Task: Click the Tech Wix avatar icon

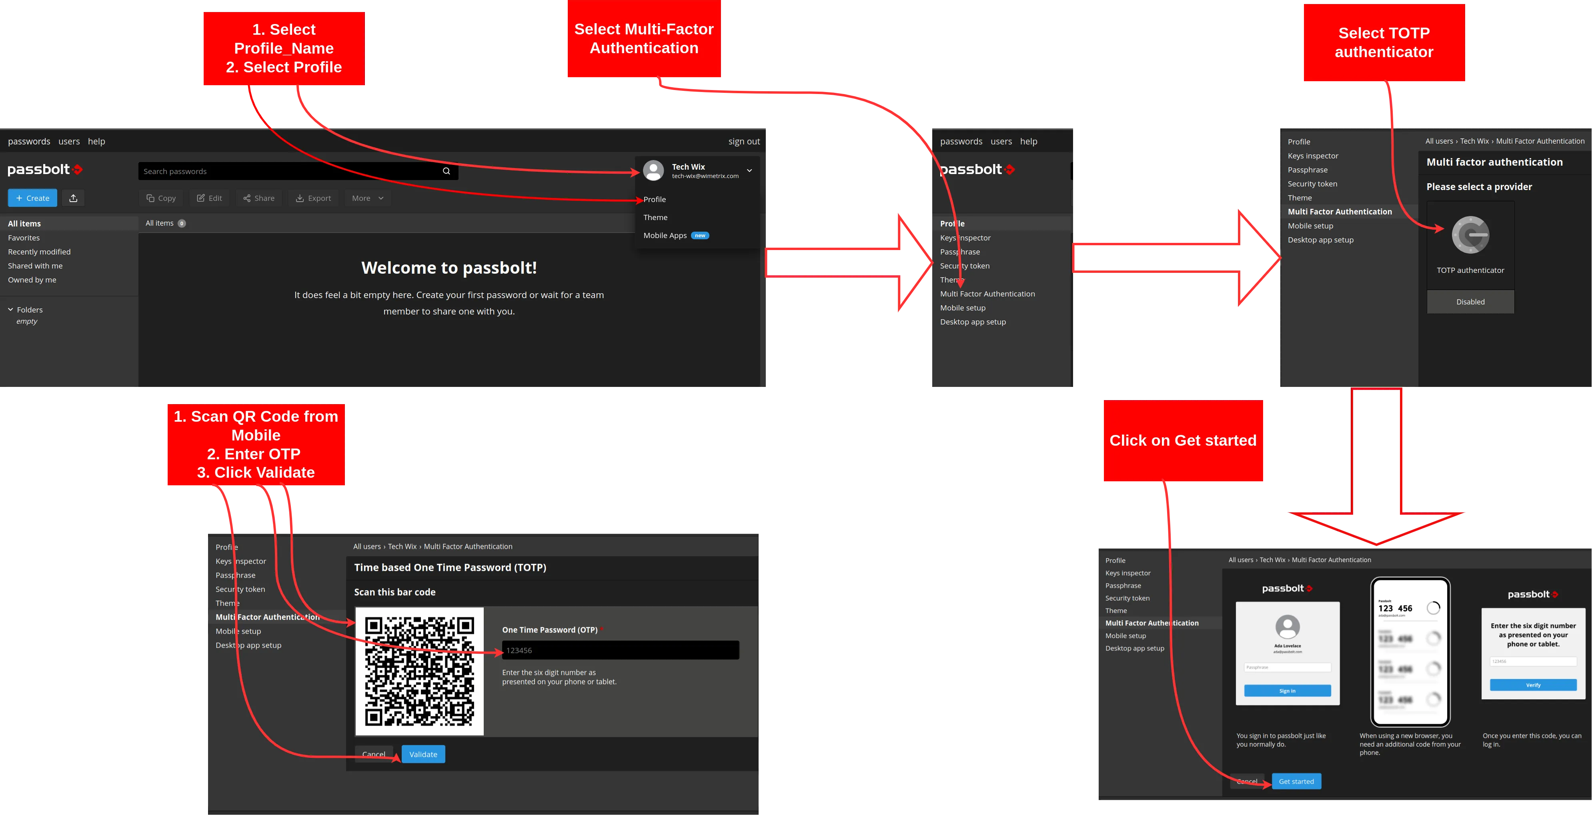Action: tap(653, 170)
